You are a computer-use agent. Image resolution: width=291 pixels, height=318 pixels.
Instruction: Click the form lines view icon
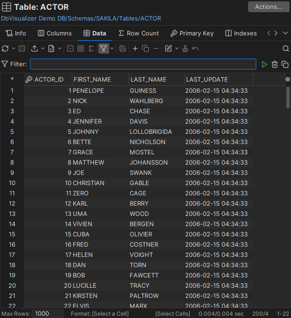(x=81, y=48)
